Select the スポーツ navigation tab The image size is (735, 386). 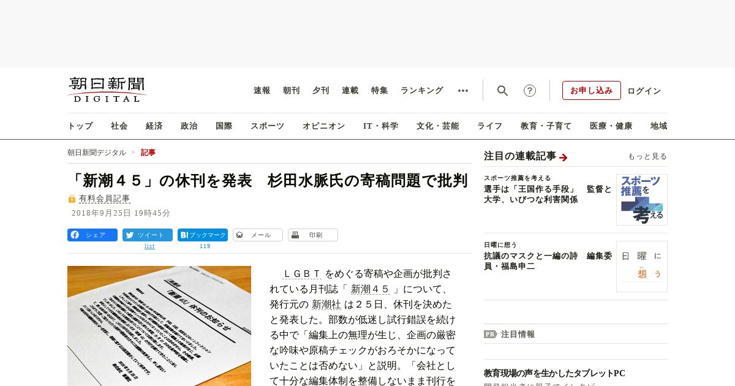[268, 126]
